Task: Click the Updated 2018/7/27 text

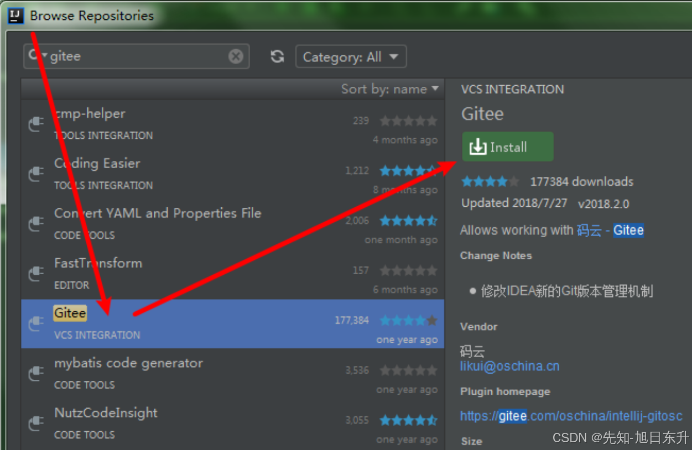Action: pos(514,203)
